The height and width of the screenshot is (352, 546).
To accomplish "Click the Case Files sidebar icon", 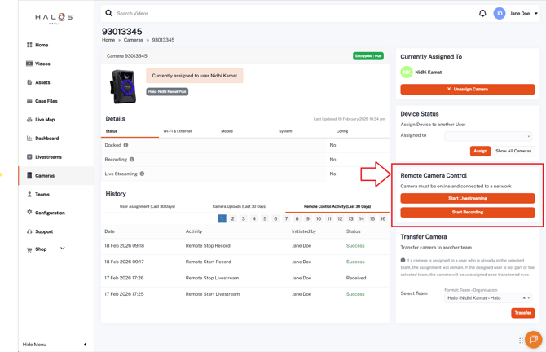I will pos(29,101).
